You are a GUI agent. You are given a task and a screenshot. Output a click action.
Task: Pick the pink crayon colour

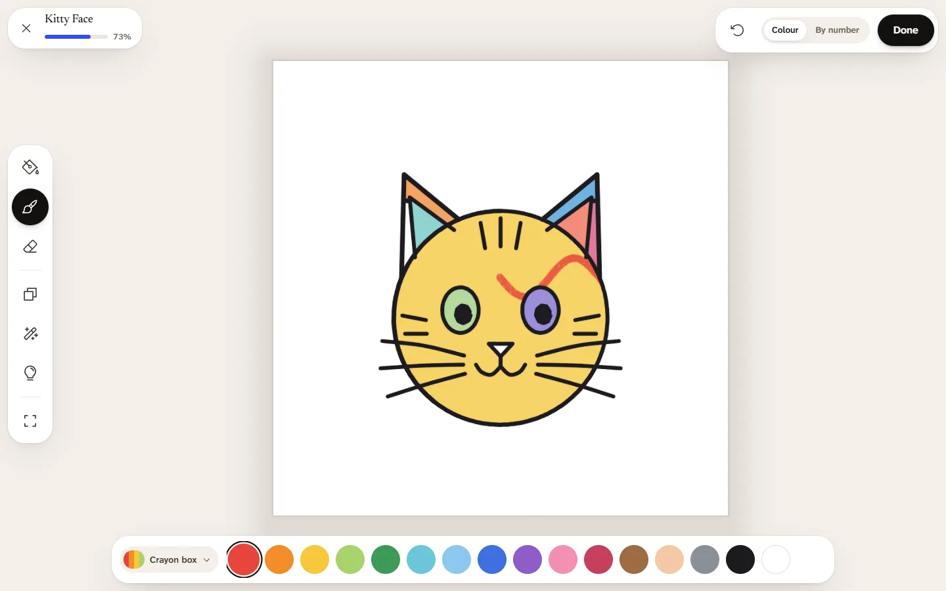point(563,559)
